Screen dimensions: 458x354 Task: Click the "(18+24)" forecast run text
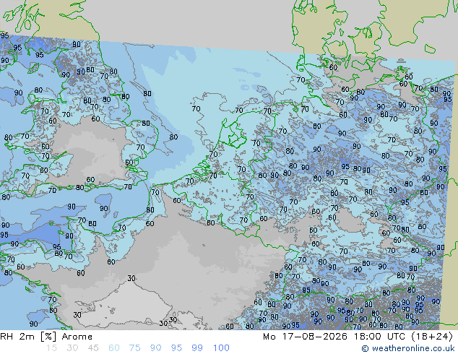pos(432,337)
